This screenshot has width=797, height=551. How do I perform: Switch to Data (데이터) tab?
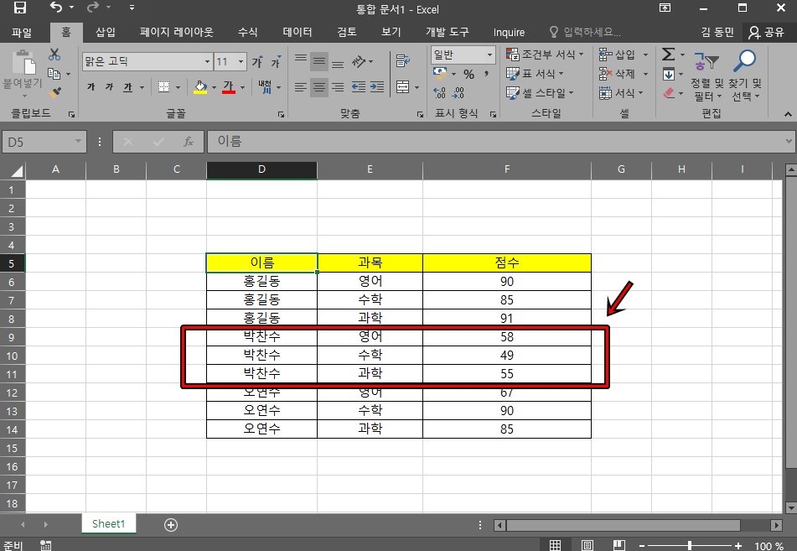tap(298, 32)
